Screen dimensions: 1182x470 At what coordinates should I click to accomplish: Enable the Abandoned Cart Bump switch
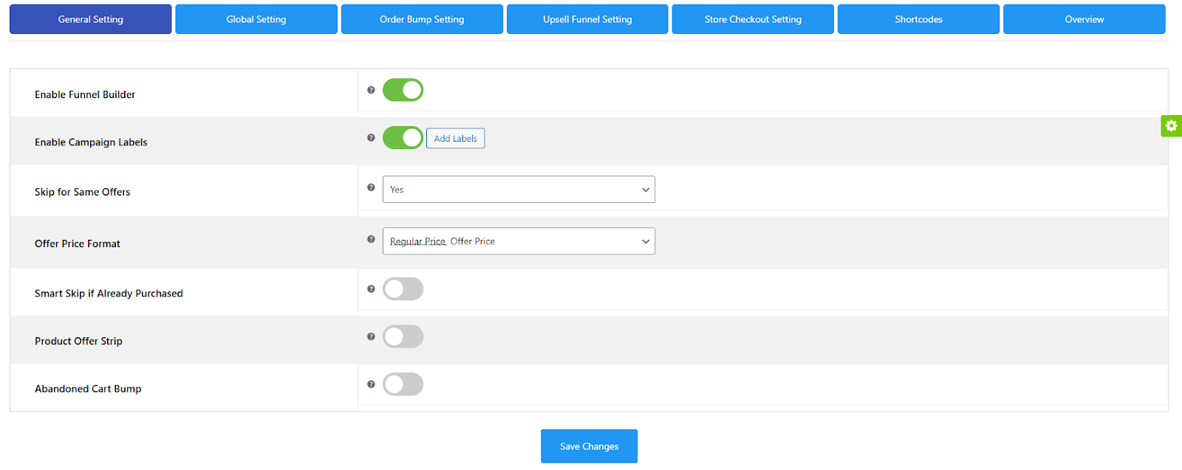tap(403, 384)
